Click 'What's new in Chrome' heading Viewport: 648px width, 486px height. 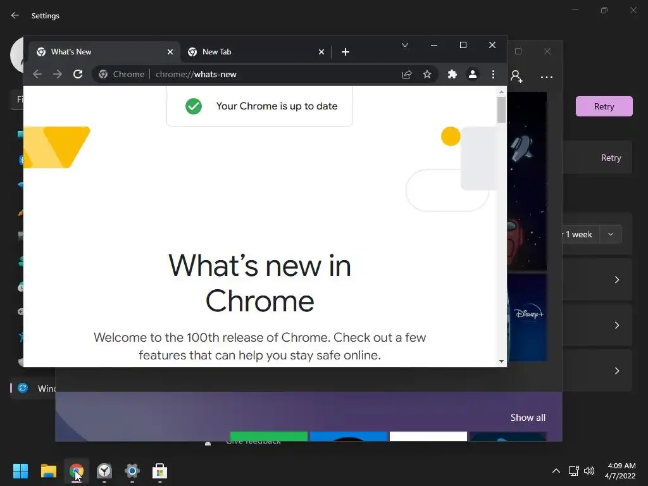coord(259,283)
